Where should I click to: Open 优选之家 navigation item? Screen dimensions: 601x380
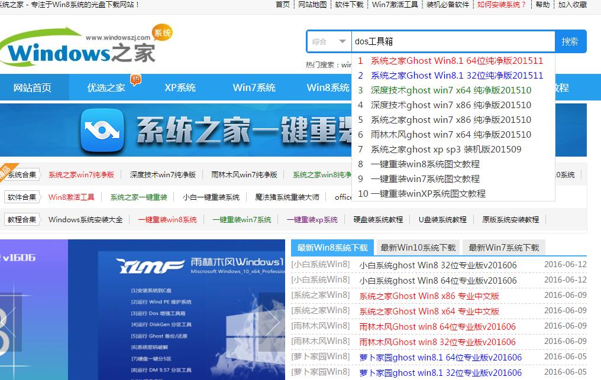tap(106, 87)
